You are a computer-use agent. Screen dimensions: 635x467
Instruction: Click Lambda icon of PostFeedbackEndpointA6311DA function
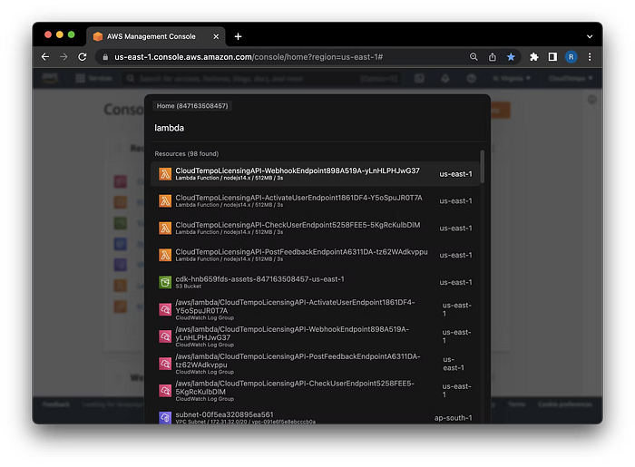[x=165, y=256]
